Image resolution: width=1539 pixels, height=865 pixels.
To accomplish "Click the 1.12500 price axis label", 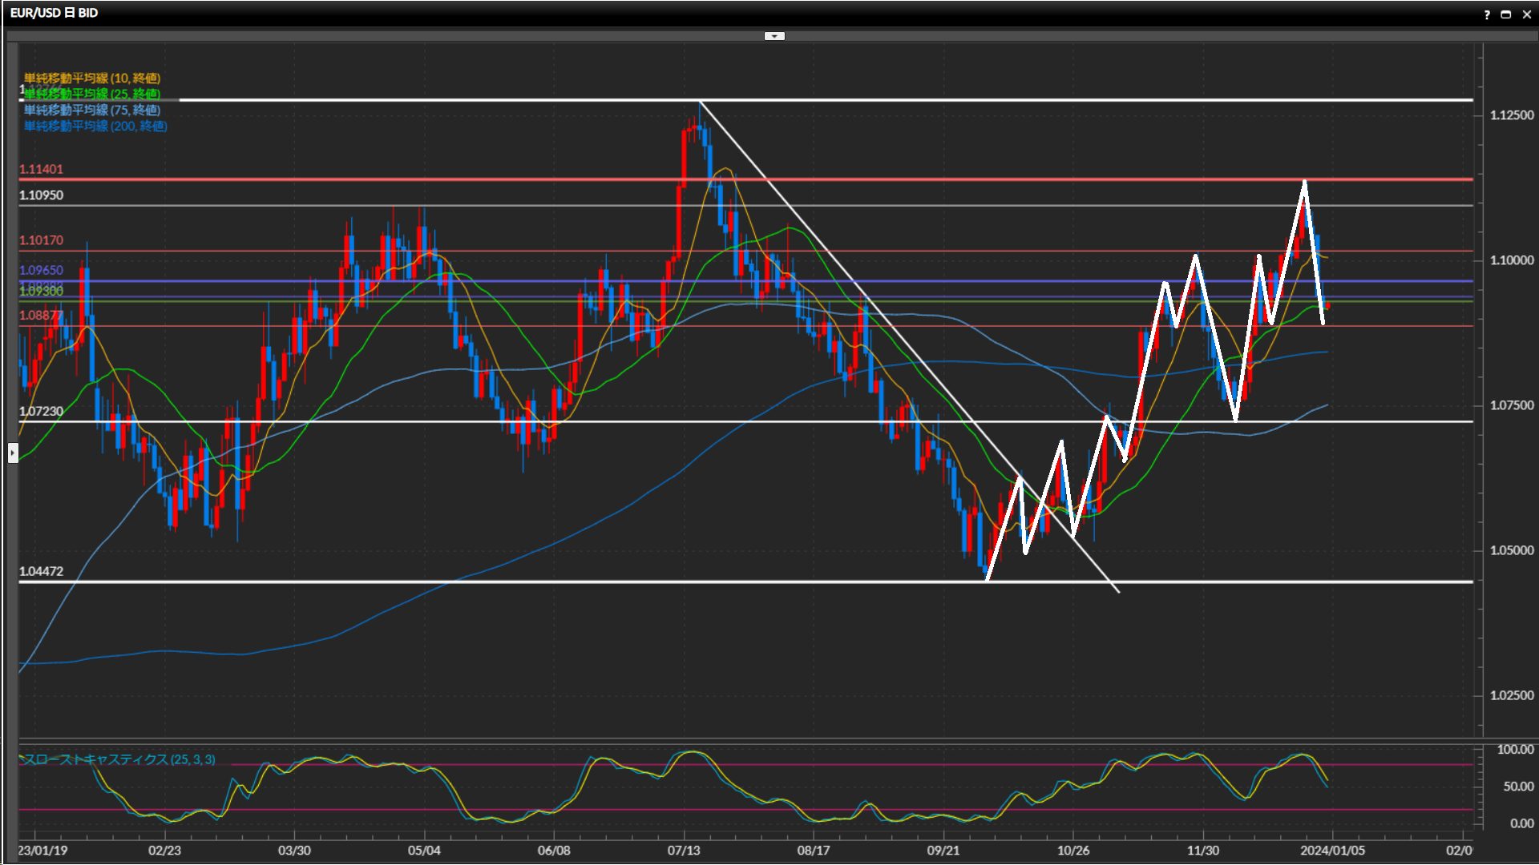I will 1512,115.
